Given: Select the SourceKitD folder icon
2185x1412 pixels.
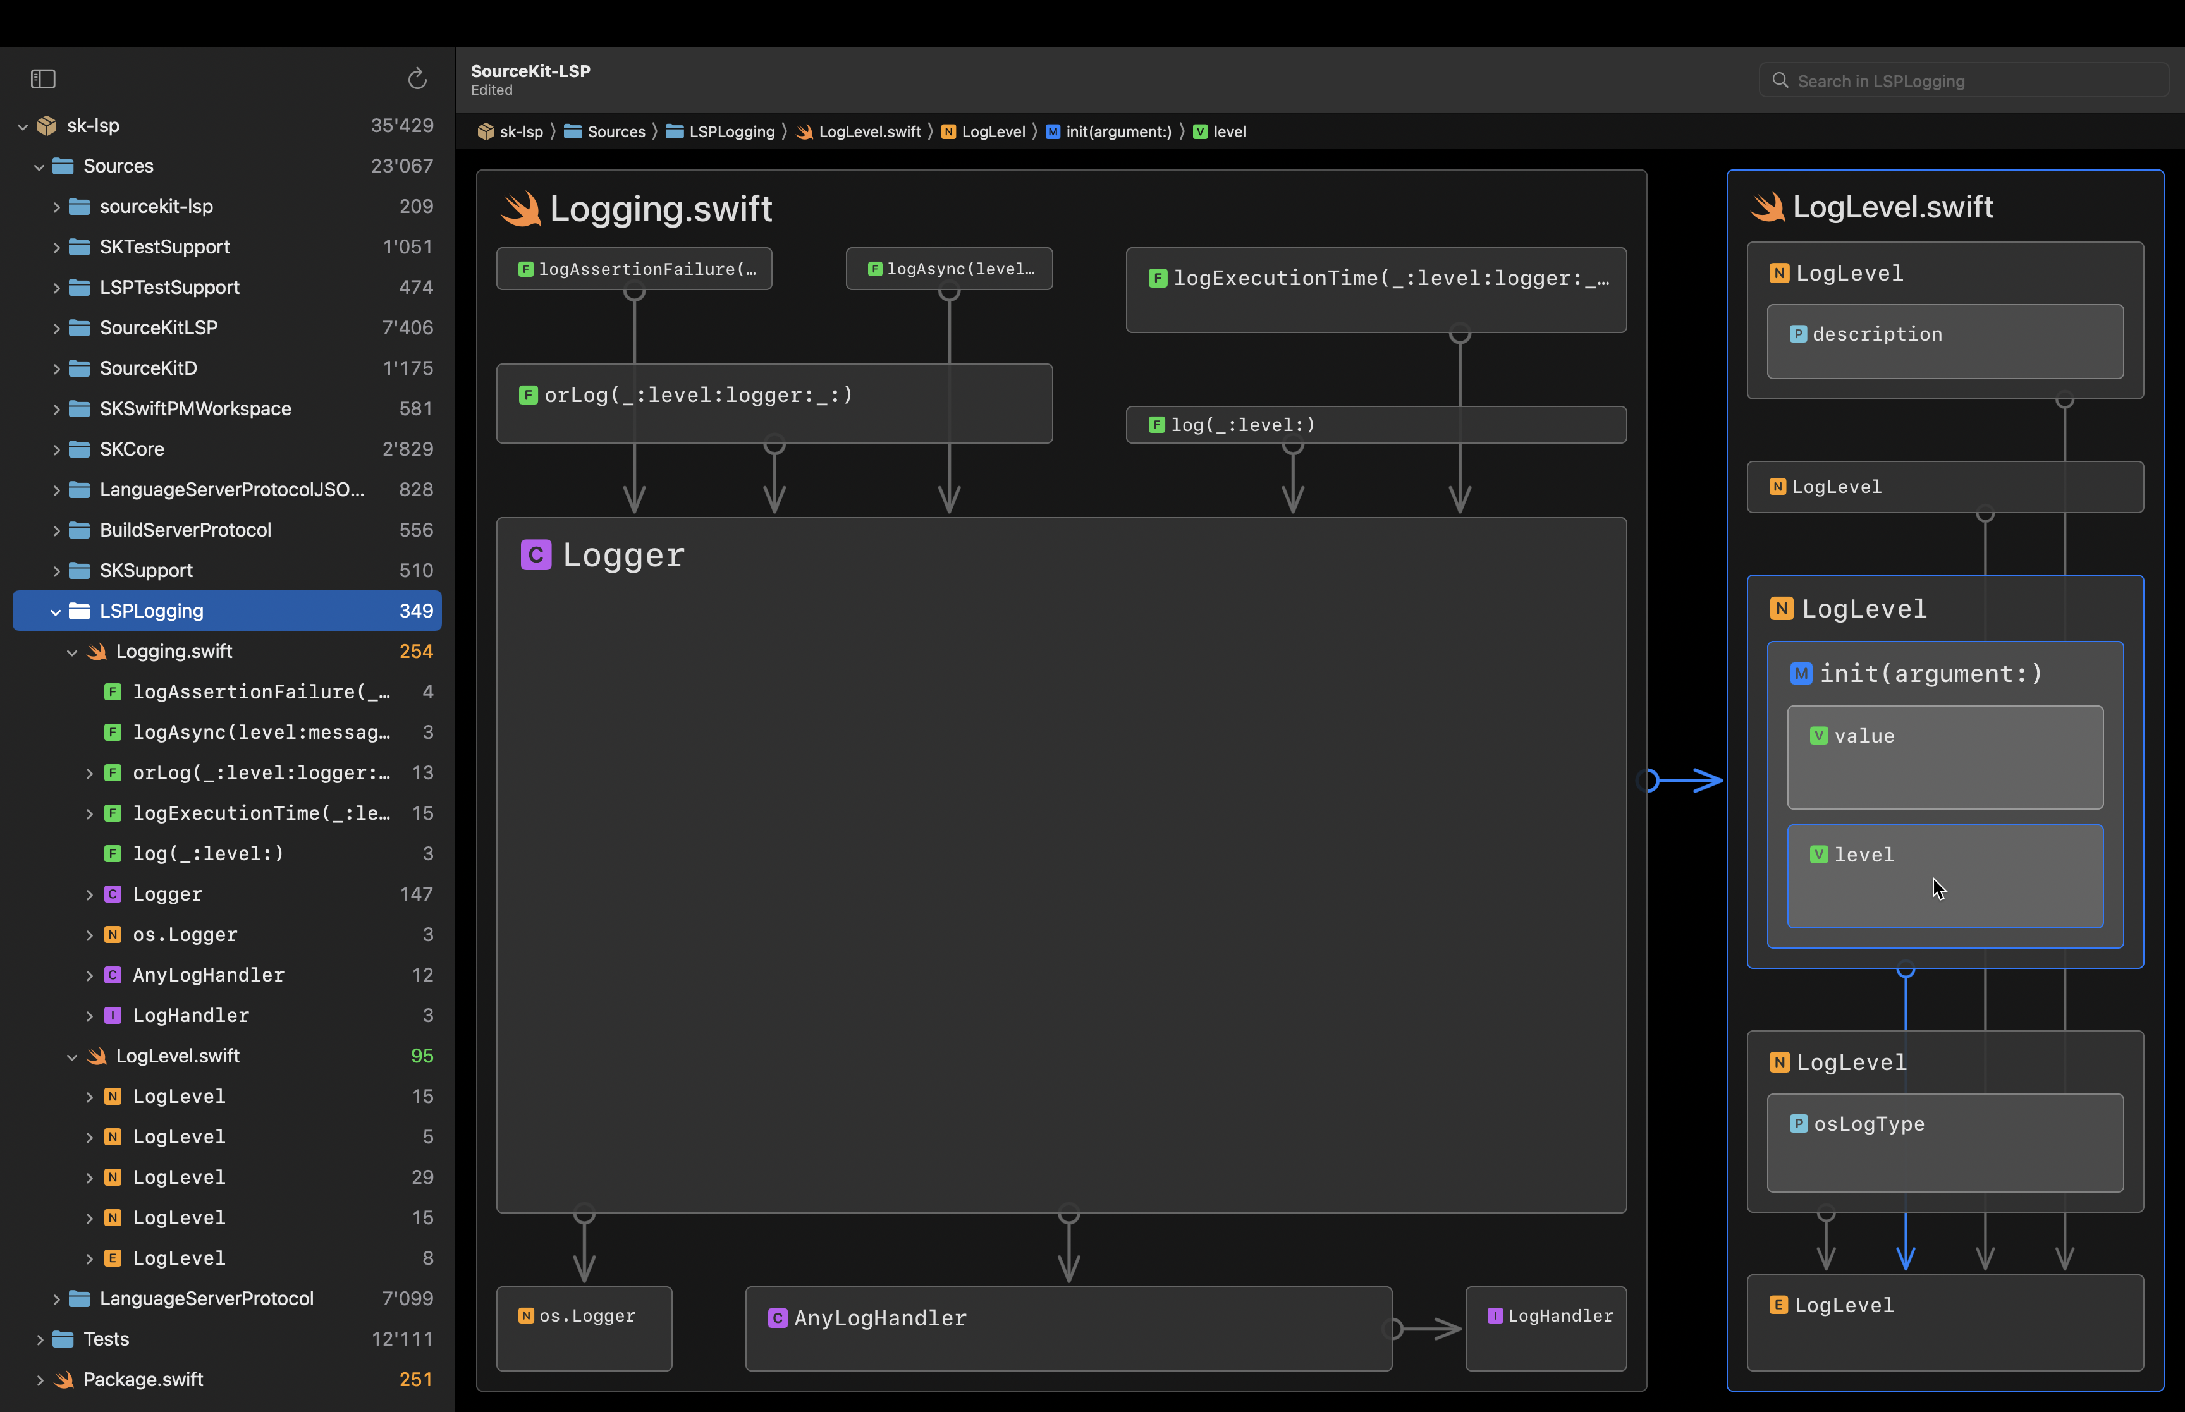Looking at the screenshot, I should click(x=80, y=368).
